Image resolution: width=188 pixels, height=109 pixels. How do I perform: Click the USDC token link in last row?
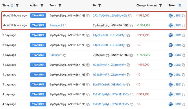pos(177,104)
